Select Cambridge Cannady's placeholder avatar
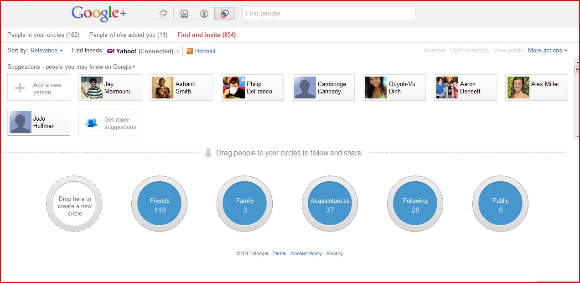This screenshot has width=580, height=283. tap(305, 87)
